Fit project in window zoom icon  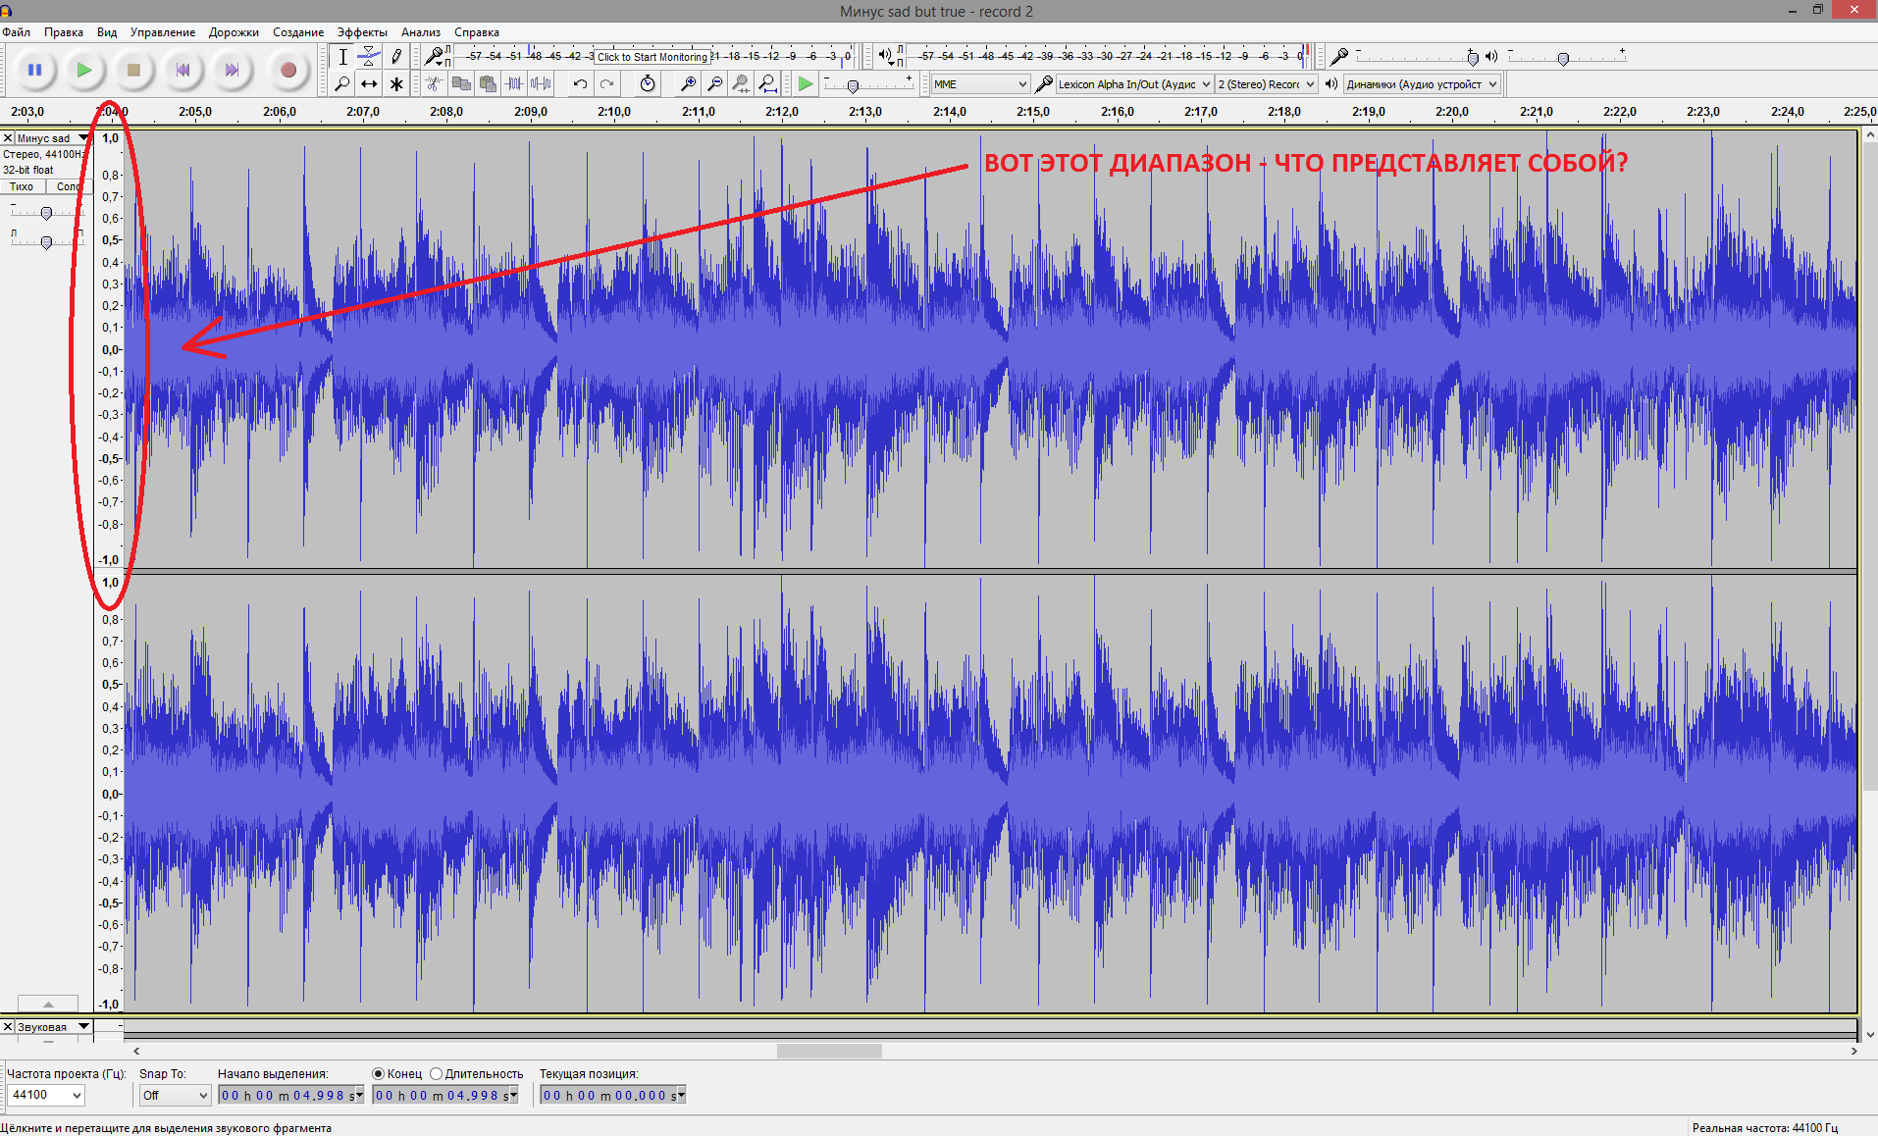point(768,84)
